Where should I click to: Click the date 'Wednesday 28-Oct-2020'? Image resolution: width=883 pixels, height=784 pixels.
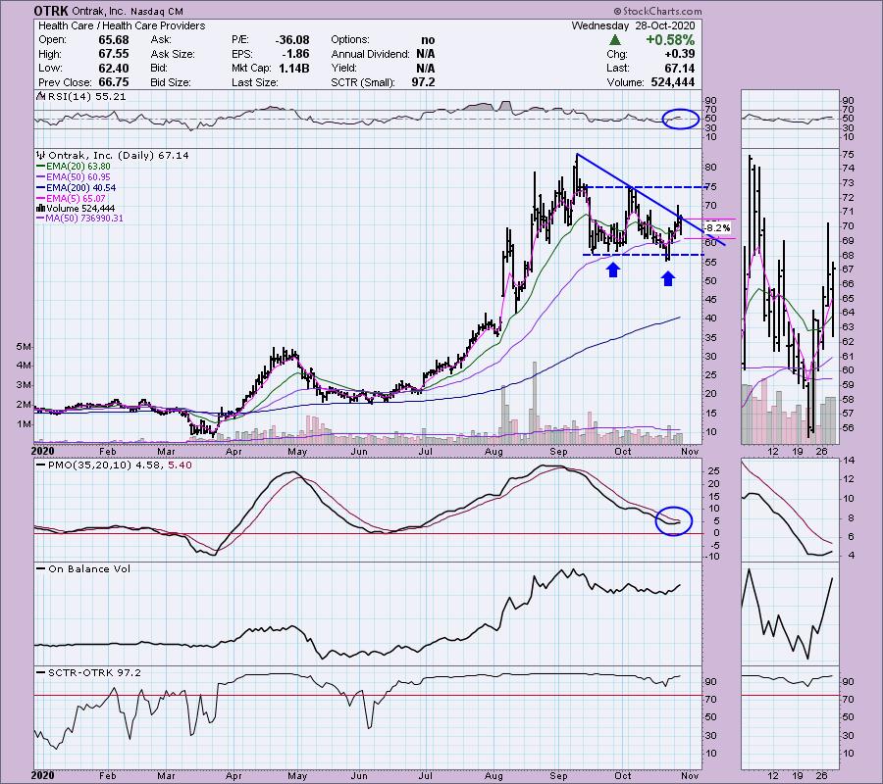pos(633,25)
